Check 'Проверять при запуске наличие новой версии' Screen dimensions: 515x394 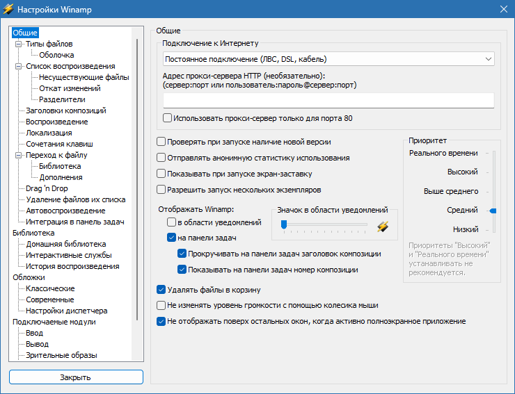[x=161, y=141]
